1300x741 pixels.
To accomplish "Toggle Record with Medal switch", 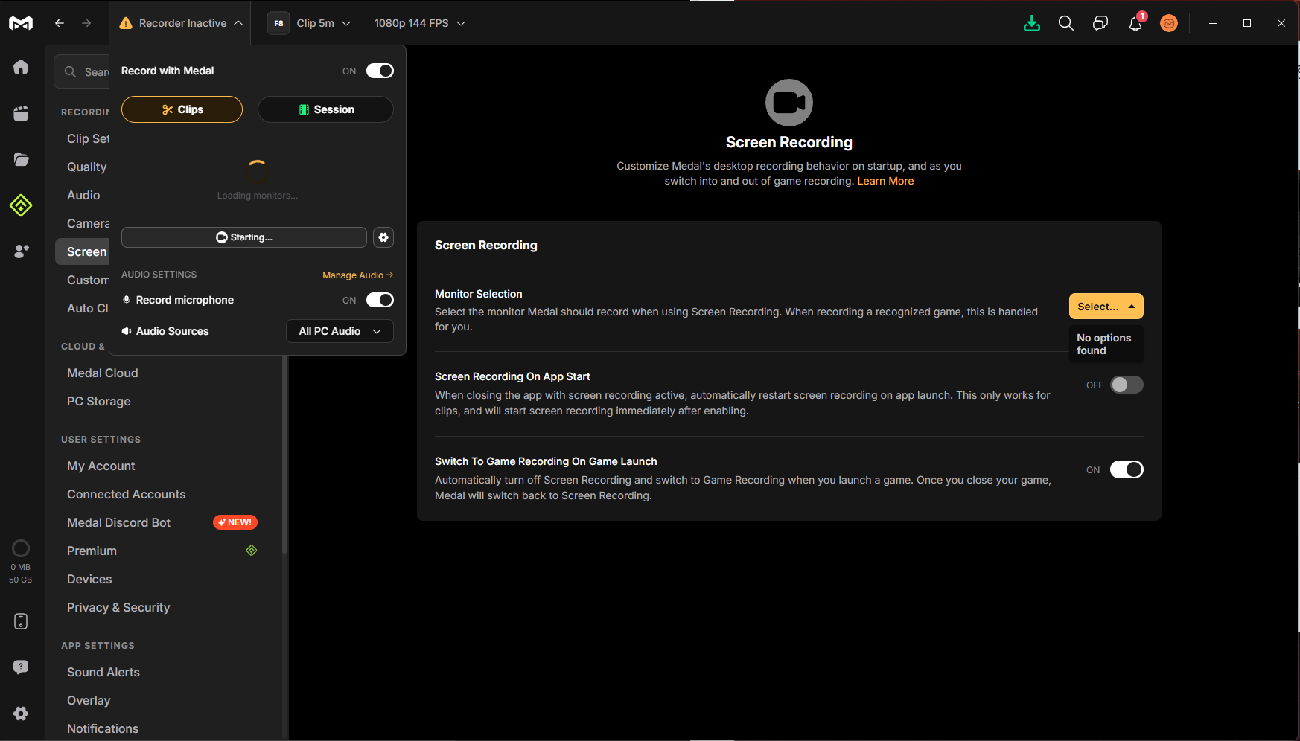I will 380,71.
